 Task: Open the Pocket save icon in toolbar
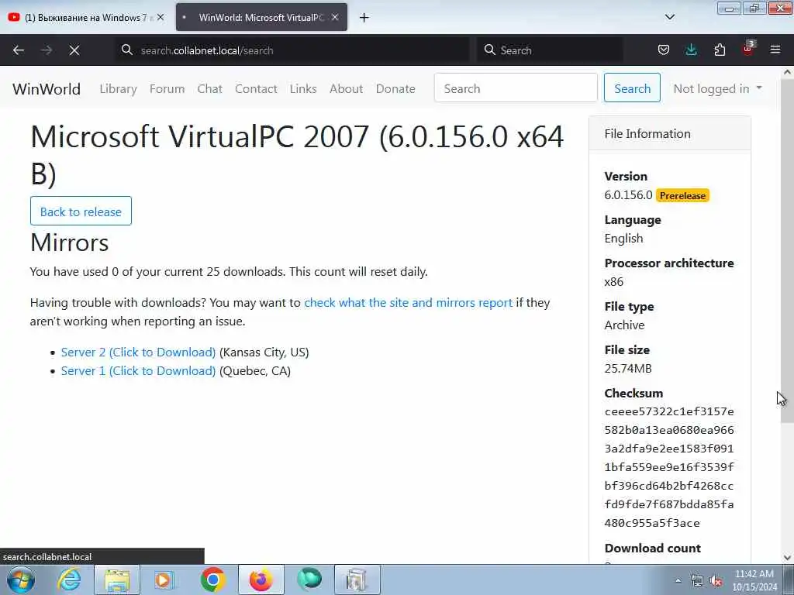pos(664,50)
